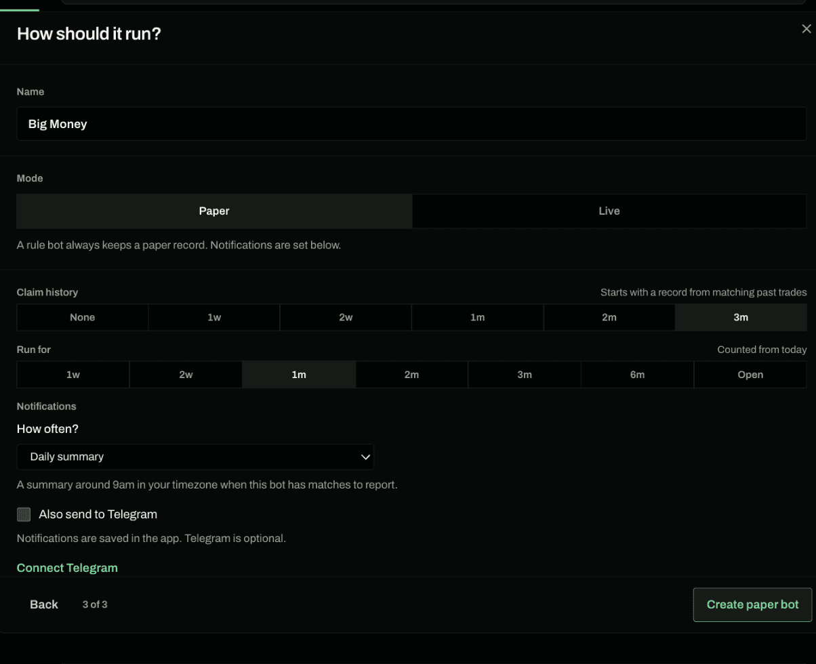816x664 pixels.
Task: Set Run for to 2m
Action: point(411,375)
